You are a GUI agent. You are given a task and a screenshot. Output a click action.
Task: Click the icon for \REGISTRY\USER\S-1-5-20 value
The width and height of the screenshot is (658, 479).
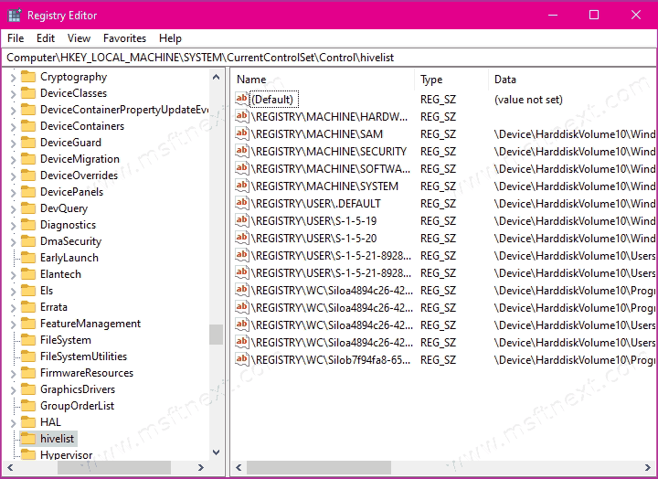pos(241,238)
